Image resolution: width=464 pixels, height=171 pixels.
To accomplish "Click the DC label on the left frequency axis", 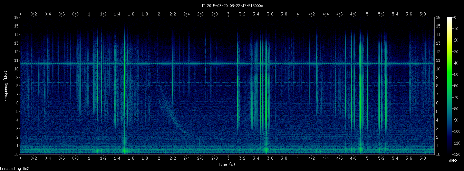I will (16, 155).
